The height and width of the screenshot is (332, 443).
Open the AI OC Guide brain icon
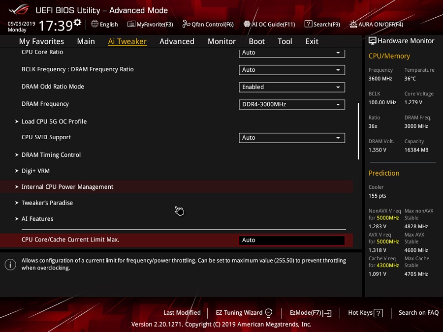(x=247, y=24)
